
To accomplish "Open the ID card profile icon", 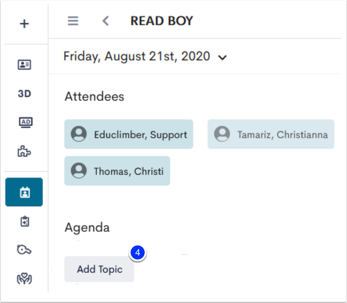I will (x=24, y=64).
